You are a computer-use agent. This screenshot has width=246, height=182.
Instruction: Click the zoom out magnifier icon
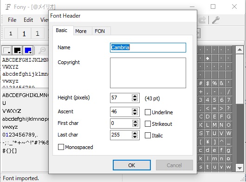click(x=42, y=50)
